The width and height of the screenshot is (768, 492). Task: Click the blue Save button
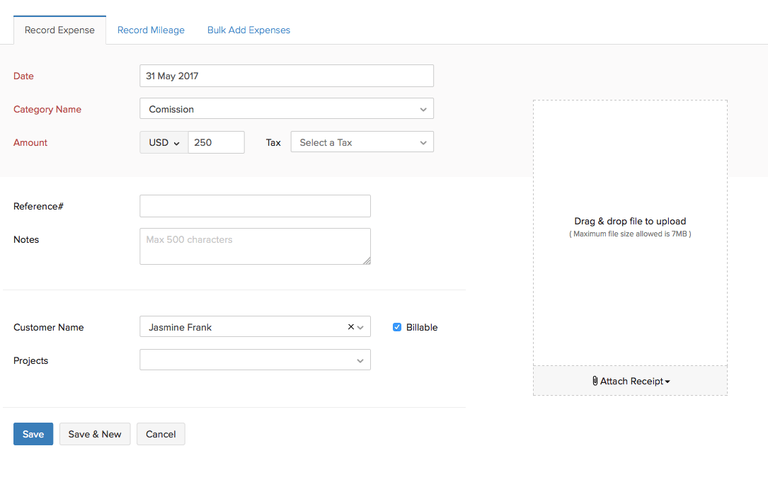pos(33,434)
